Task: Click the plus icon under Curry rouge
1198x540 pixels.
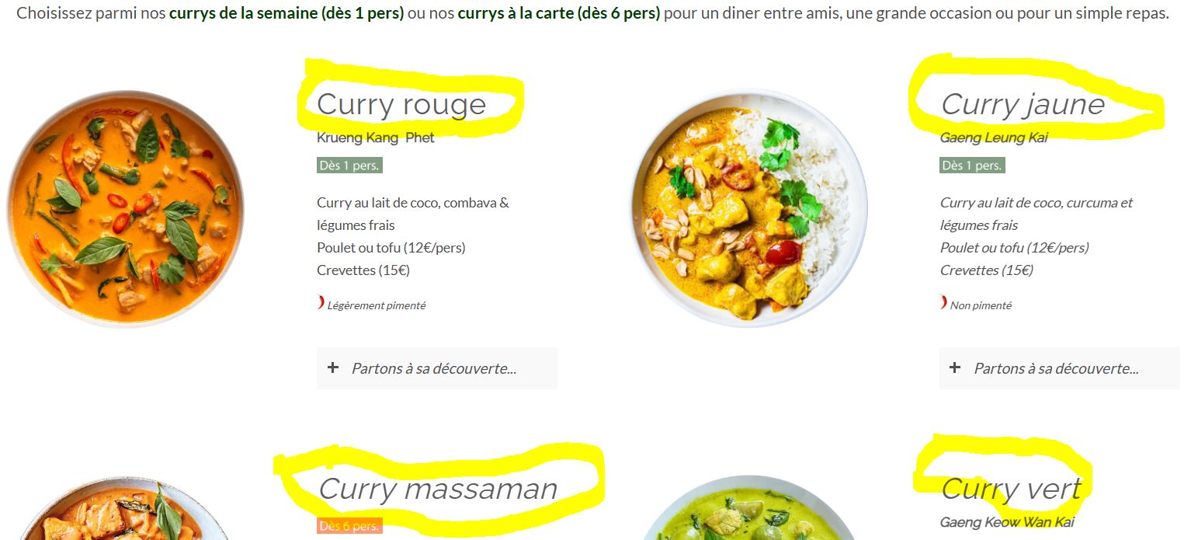Action: [x=333, y=368]
